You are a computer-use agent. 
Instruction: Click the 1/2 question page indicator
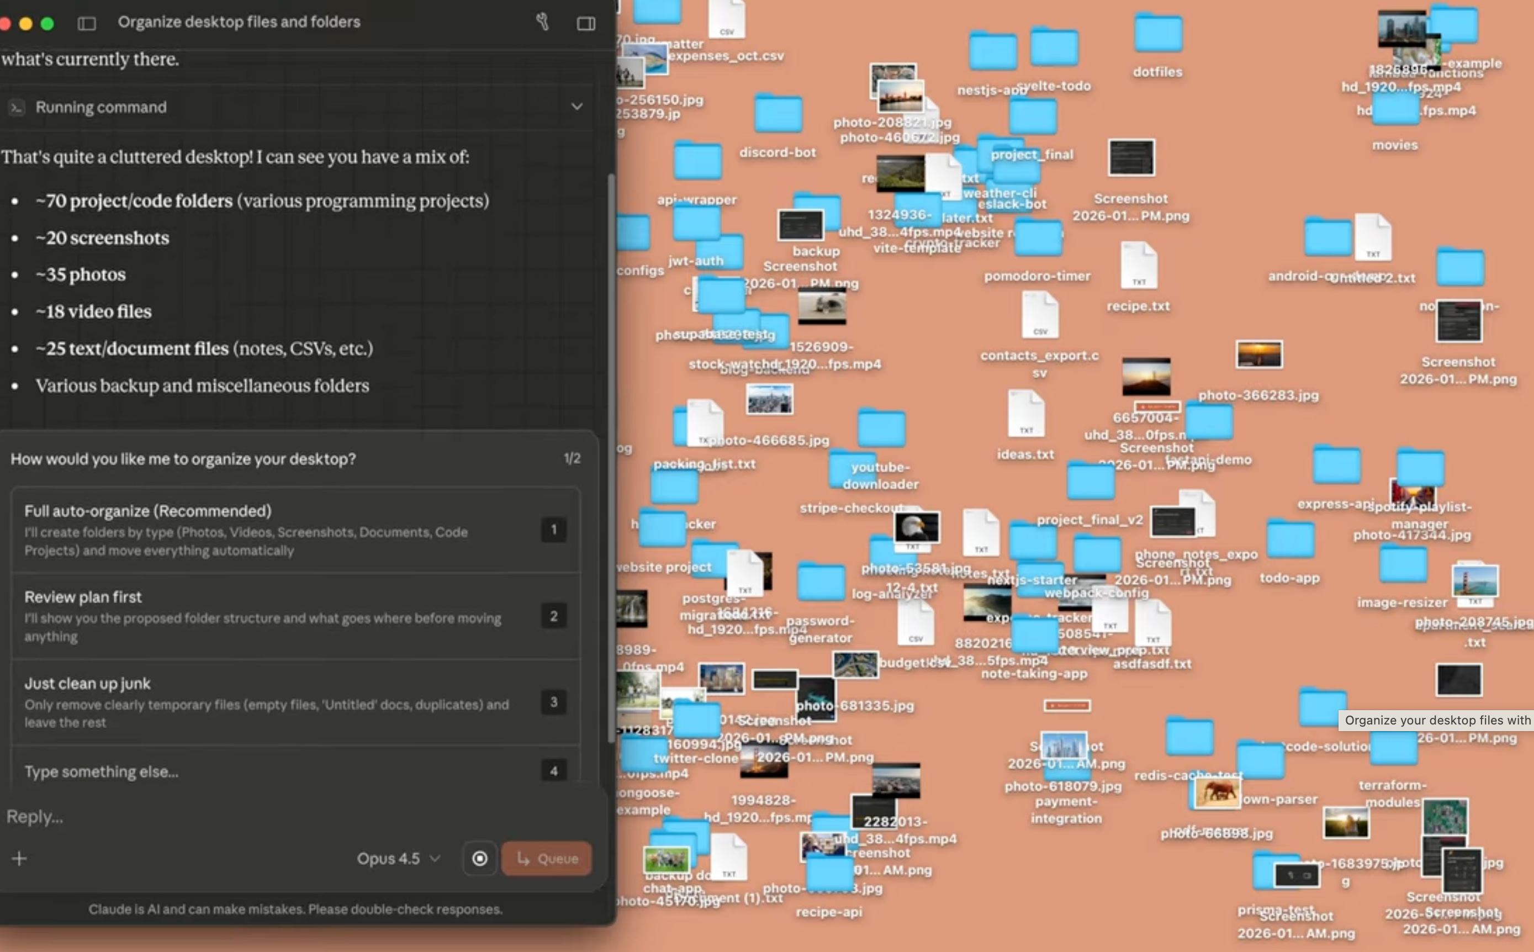coord(572,458)
